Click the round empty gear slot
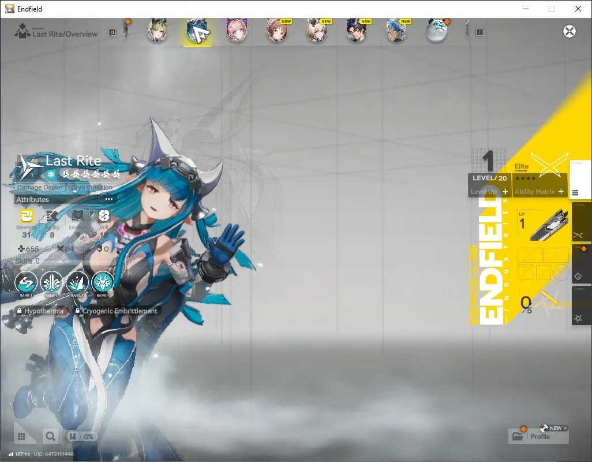Screen dimensions: 592x462 561,272
